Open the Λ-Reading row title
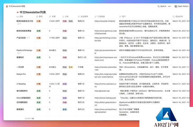Image resolution: width=193 pixels, height=127 pixels. (21, 84)
